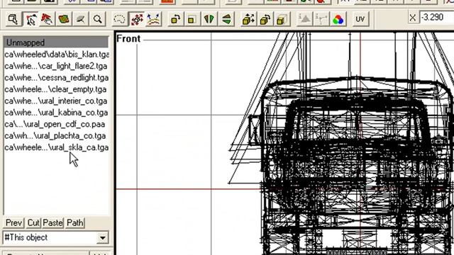Activate the green surface selection tool
This screenshot has width=454, height=255.
pyautogui.click(x=64, y=19)
